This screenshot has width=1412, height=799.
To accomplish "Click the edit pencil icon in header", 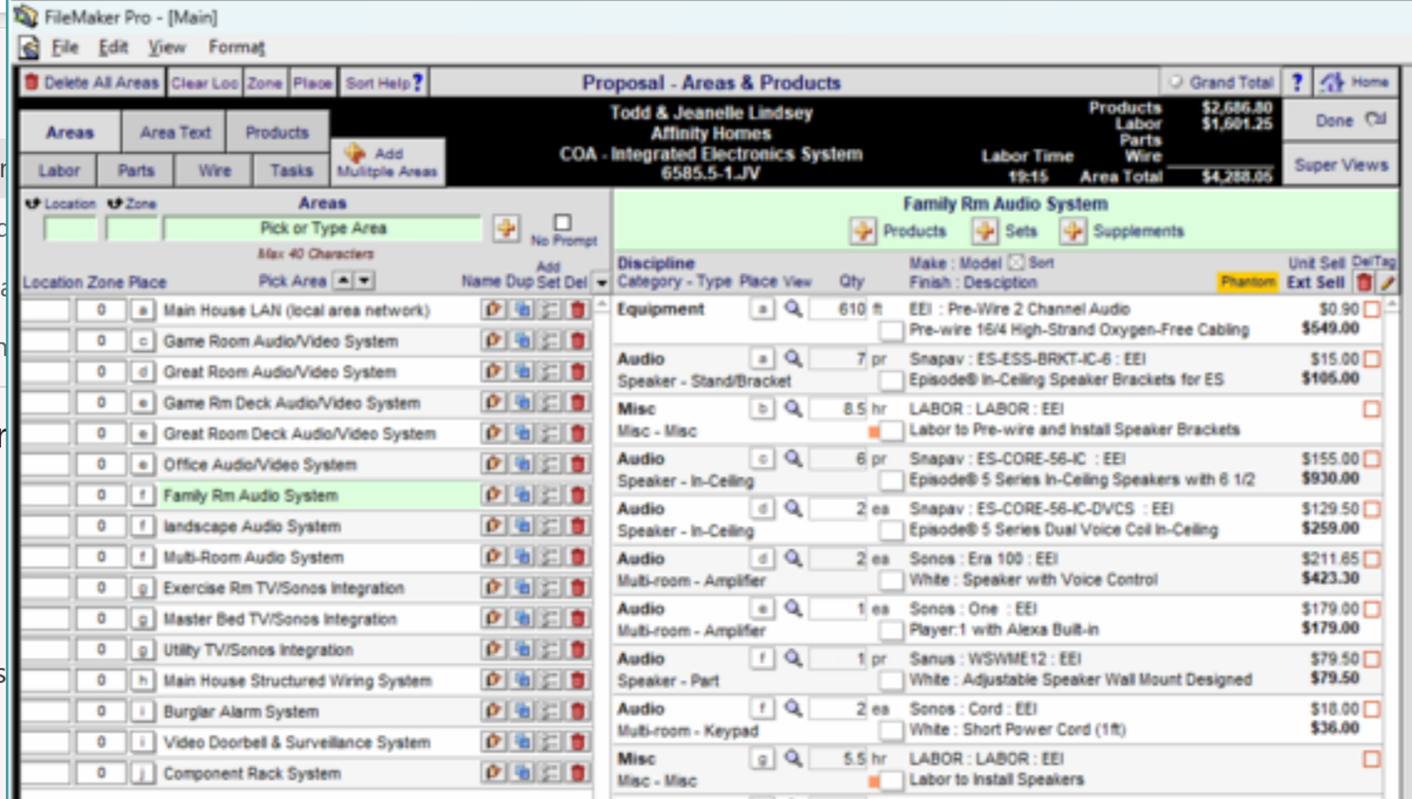I will [1387, 283].
